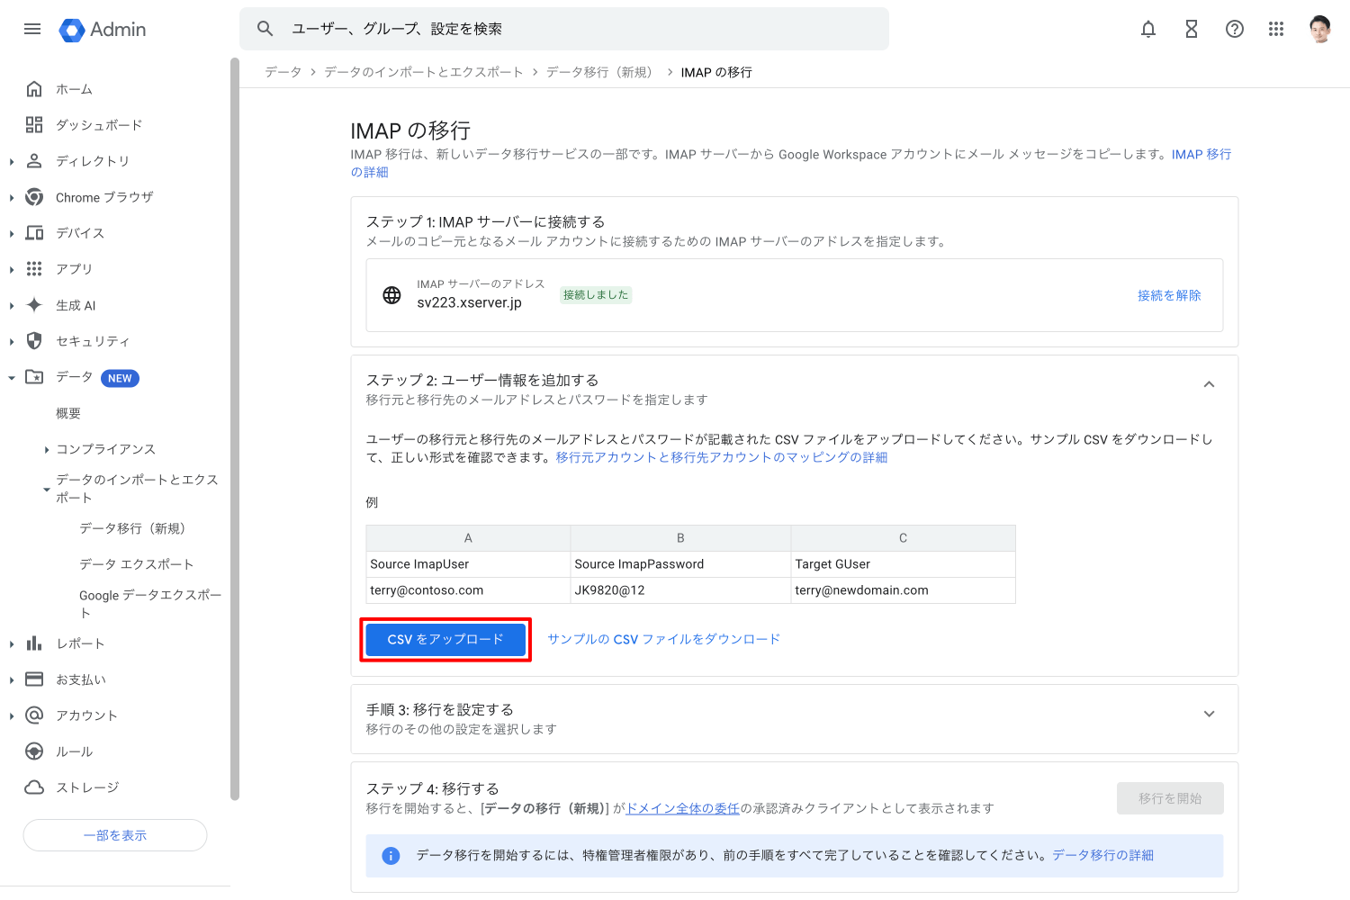Open the hourglass tasks icon
The height and width of the screenshot is (900, 1350).
(1192, 29)
